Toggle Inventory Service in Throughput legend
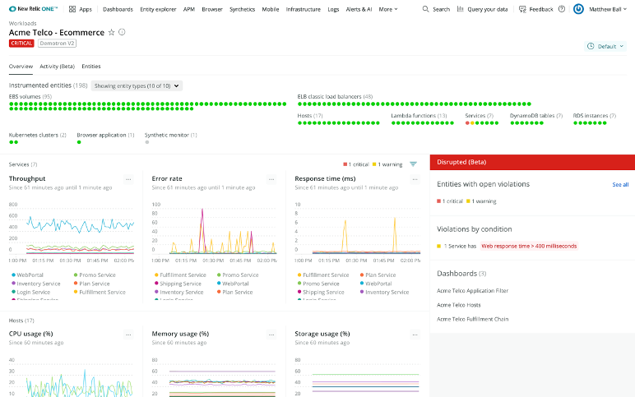This screenshot has width=635, height=397. 35,284
